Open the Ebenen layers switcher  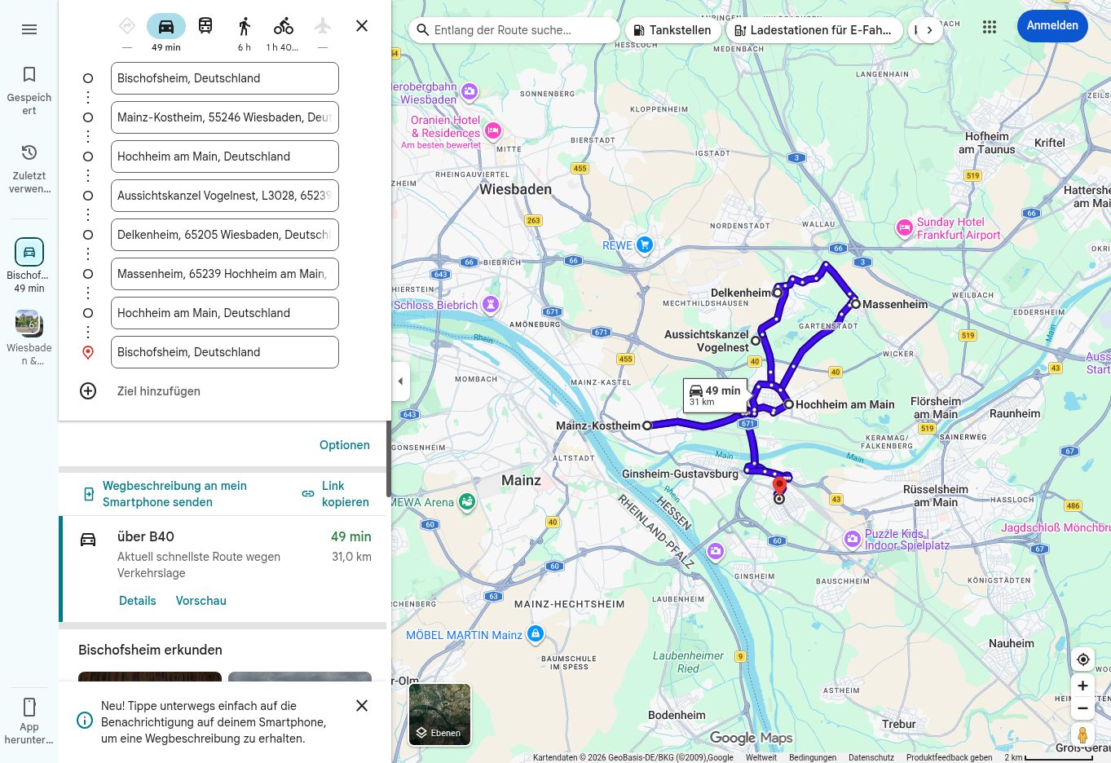440,714
